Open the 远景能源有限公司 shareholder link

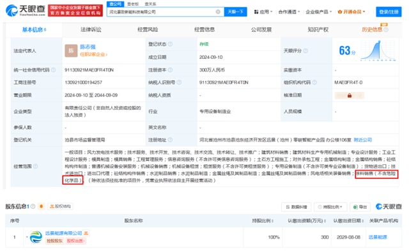[x=64, y=233]
